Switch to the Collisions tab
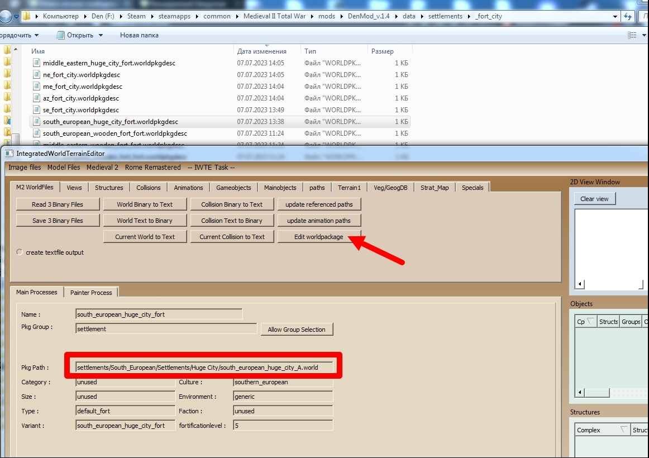The width and height of the screenshot is (649, 458). tap(148, 188)
